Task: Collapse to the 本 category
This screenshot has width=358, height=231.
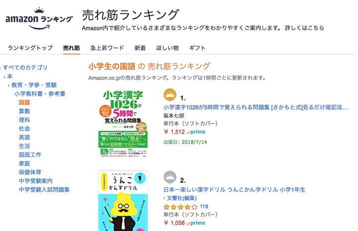Action: coord(10,76)
